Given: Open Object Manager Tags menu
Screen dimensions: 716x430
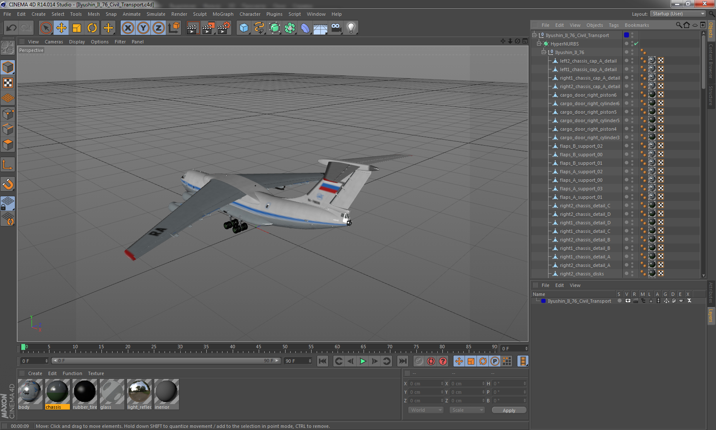Looking at the screenshot, I should [x=614, y=25].
